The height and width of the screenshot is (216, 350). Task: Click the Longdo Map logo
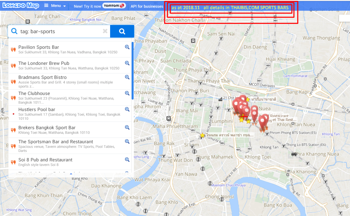[21, 6]
